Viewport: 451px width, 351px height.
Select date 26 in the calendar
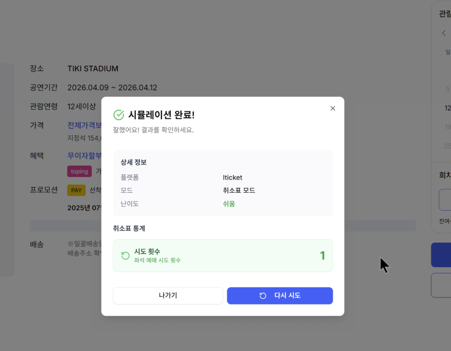447,146
